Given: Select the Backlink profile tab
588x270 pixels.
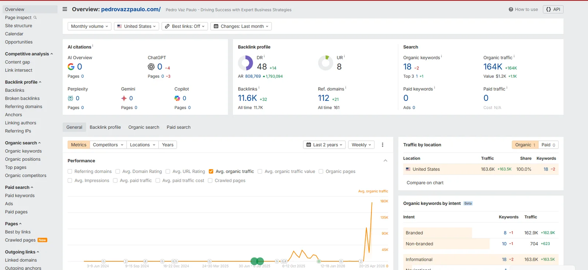Looking at the screenshot, I should [105, 127].
